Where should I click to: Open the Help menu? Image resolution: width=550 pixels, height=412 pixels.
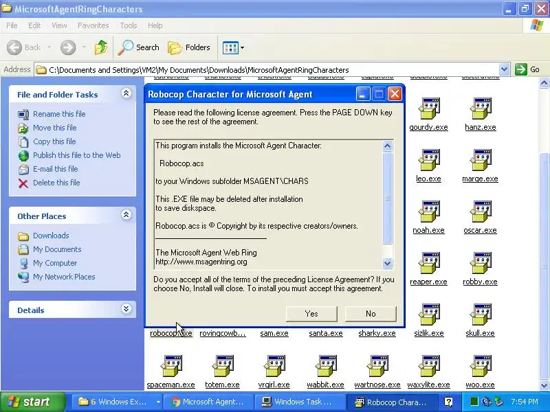pyautogui.click(x=155, y=25)
